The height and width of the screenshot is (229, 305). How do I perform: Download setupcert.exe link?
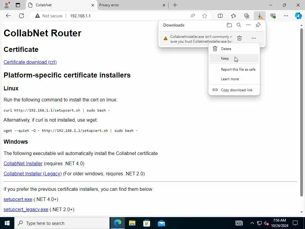pyautogui.click(x=18, y=199)
